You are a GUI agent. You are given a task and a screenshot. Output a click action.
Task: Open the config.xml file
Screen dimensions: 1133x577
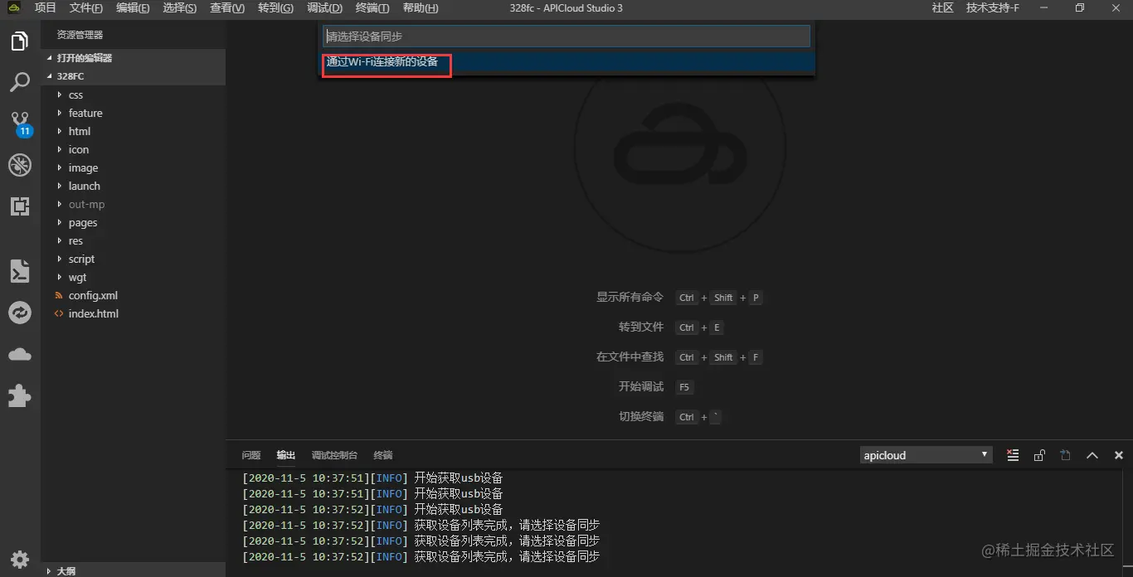point(133,295)
